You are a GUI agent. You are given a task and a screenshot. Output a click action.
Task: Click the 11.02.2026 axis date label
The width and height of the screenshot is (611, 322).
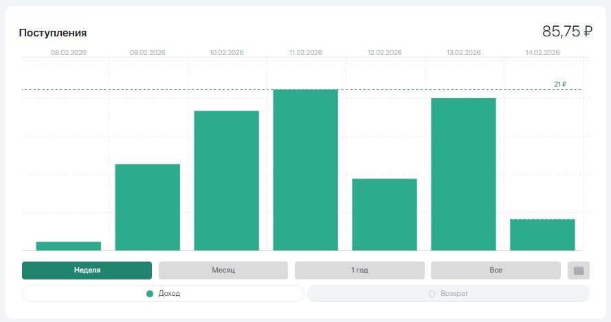click(305, 53)
